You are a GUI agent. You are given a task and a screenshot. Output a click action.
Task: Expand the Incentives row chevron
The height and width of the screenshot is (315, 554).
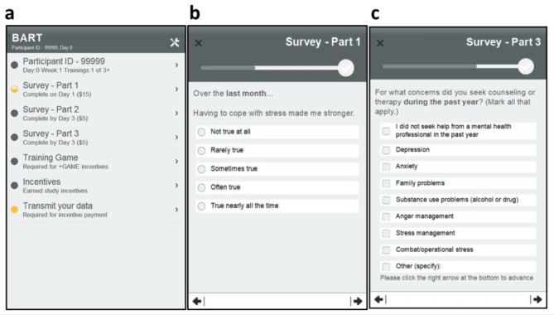(x=176, y=186)
